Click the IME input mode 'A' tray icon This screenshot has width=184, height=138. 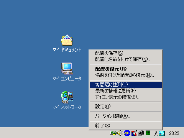[x=155, y=133]
